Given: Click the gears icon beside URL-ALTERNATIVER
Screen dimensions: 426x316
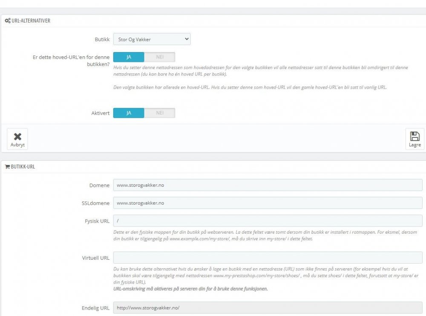Looking at the screenshot, I should tap(8, 20).
